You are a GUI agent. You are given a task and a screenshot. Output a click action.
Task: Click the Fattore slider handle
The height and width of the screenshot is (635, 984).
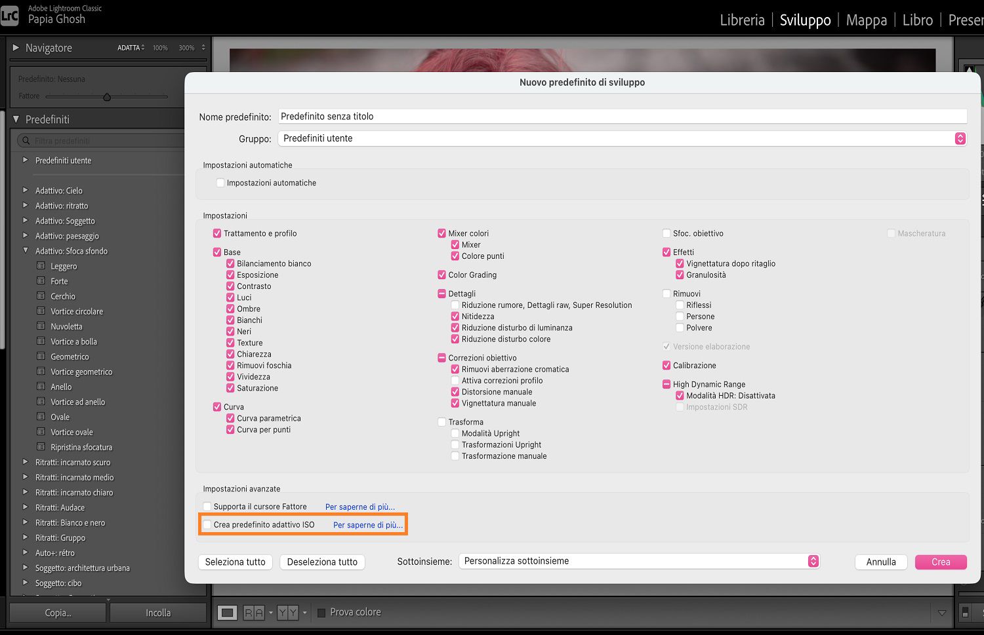[107, 97]
